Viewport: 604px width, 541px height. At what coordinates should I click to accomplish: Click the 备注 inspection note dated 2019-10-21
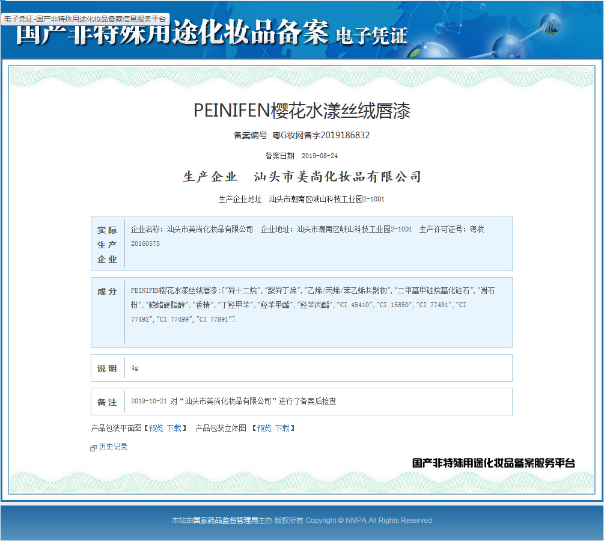click(x=233, y=401)
